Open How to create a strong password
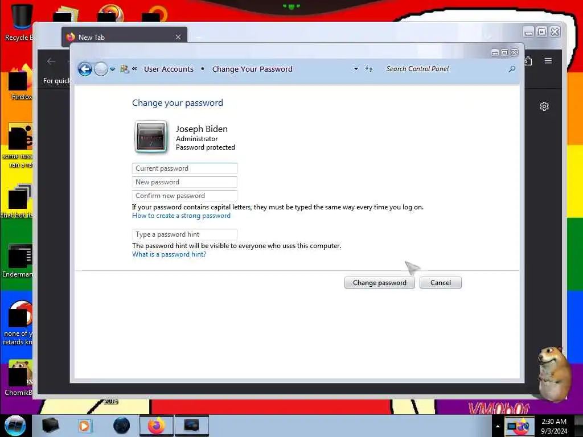 (x=181, y=216)
